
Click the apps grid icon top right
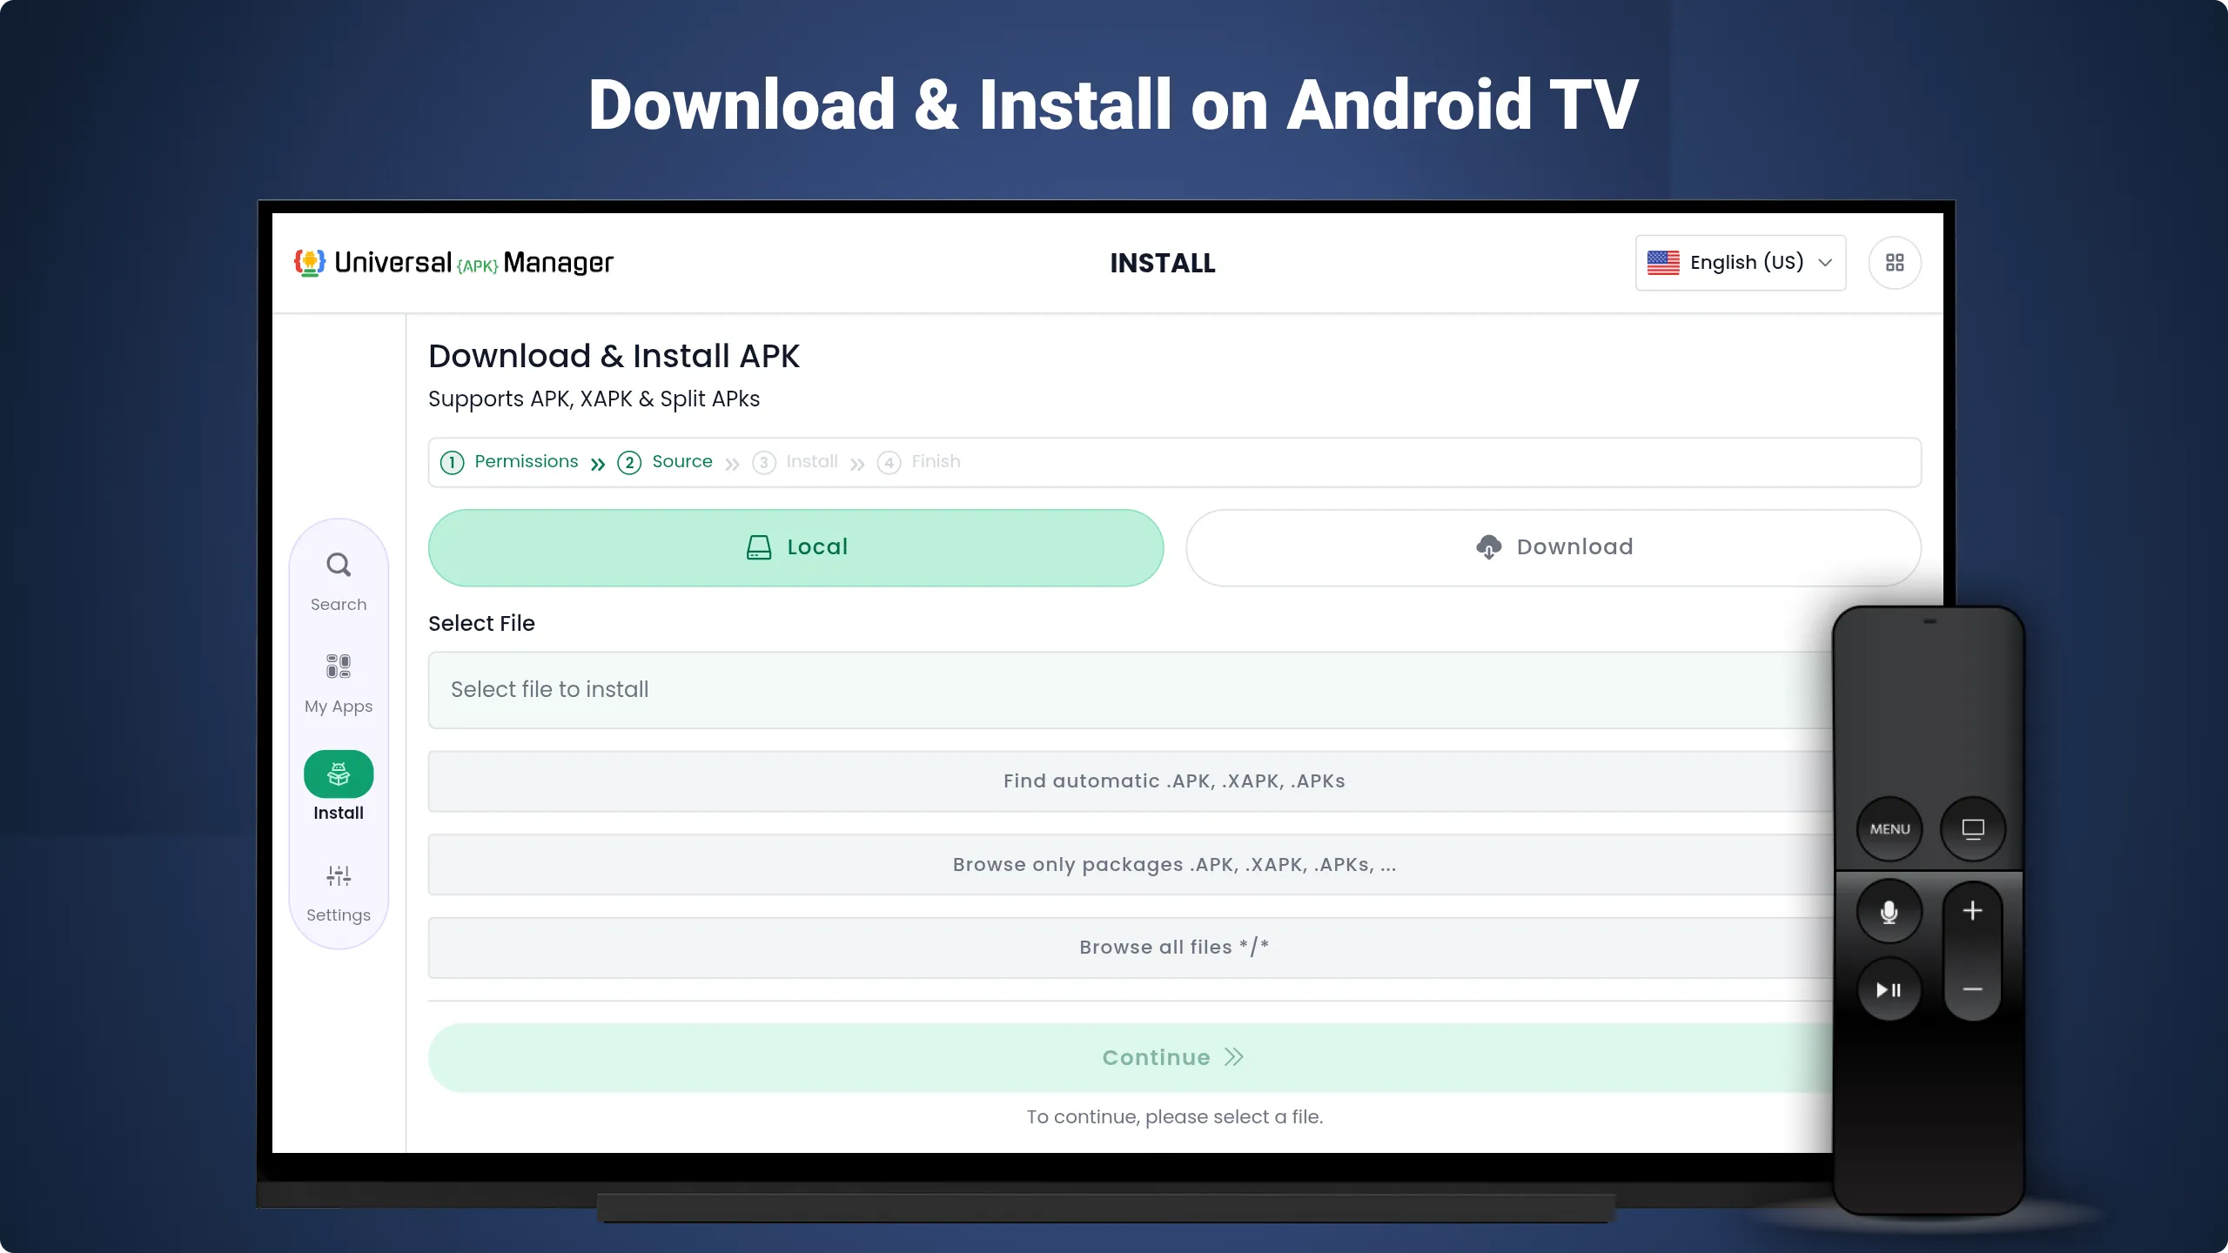click(x=1895, y=262)
